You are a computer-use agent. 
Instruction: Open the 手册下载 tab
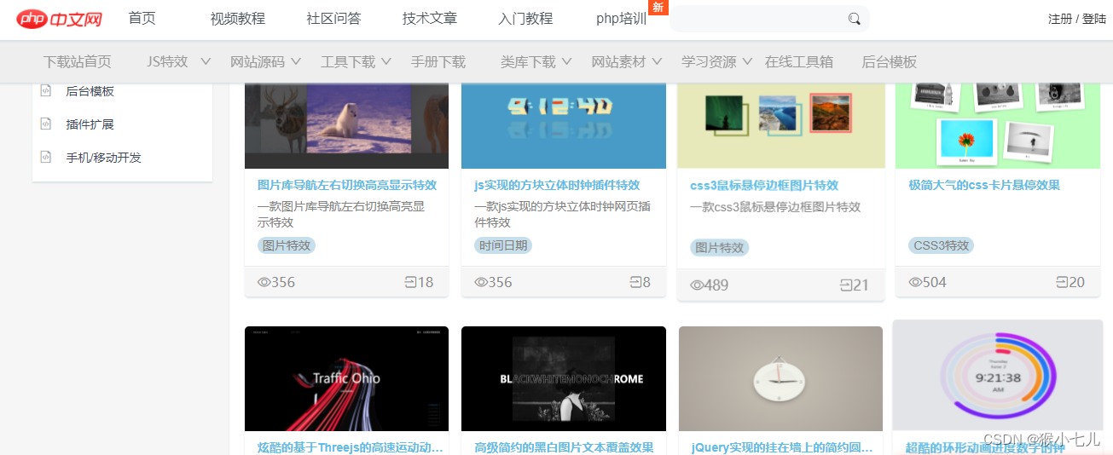click(x=438, y=62)
